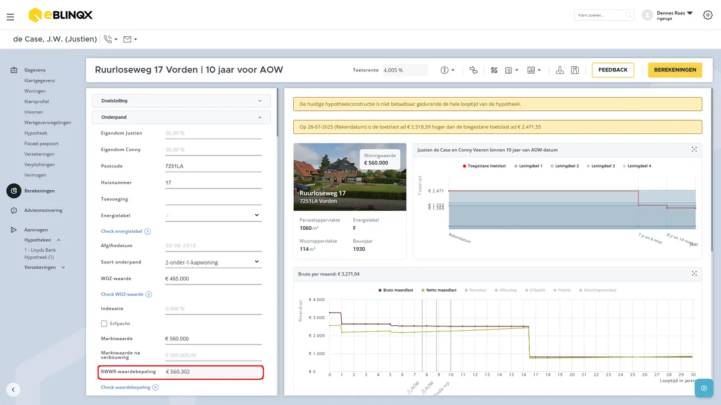
Task: Open the Soort onderpand dropdown
Action: [x=213, y=262]
